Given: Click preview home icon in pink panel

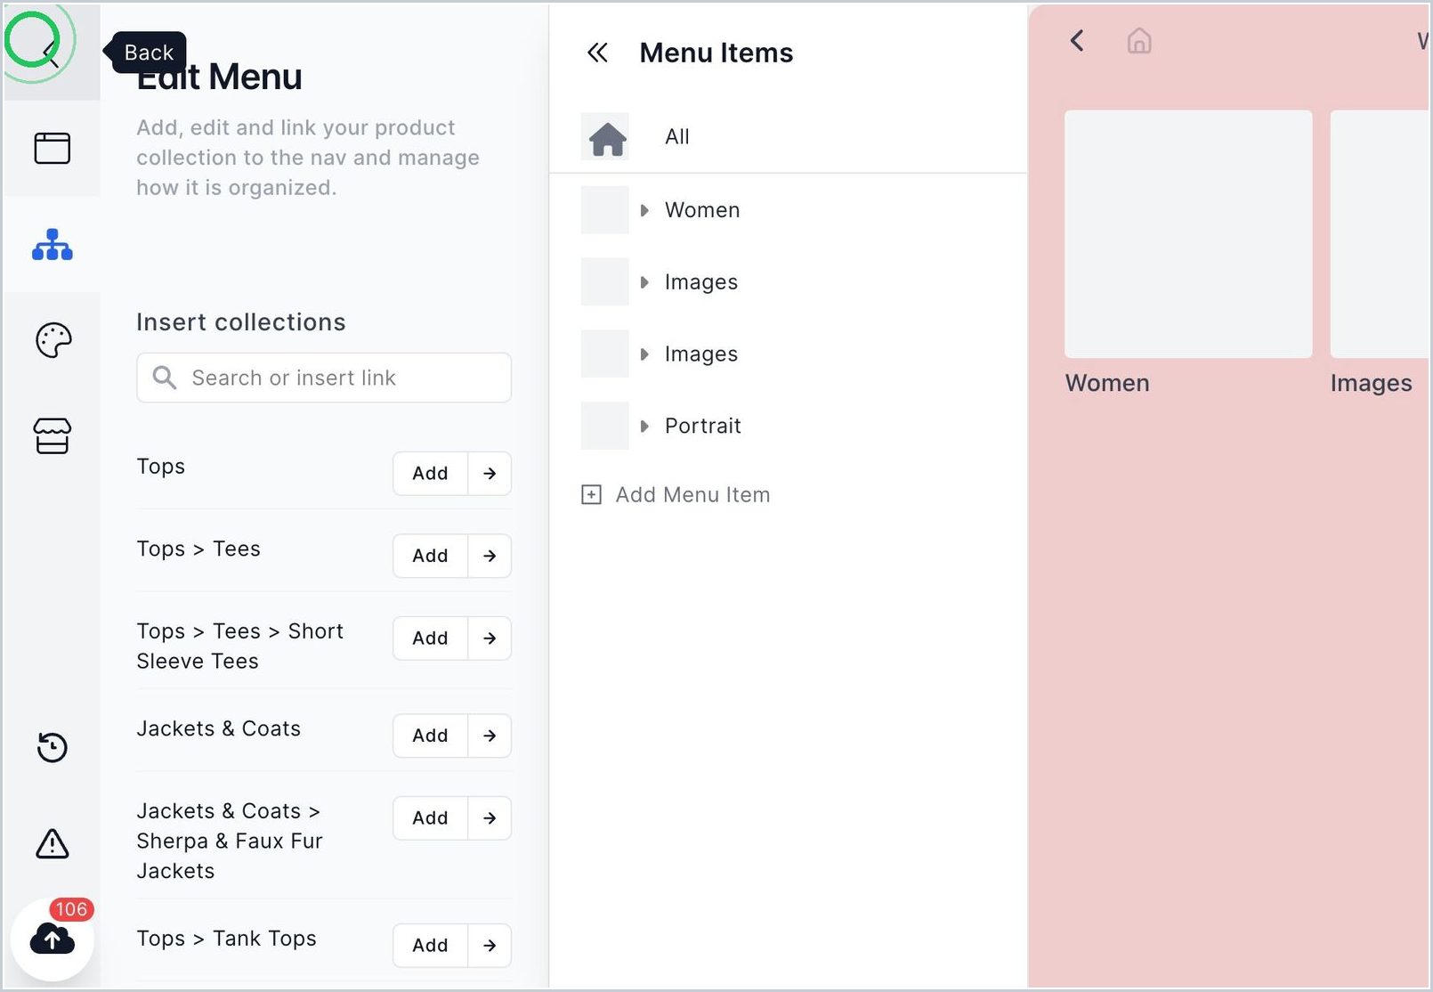Looking at the screenshot, I should pyautogui.click(x=1139, y=41).
